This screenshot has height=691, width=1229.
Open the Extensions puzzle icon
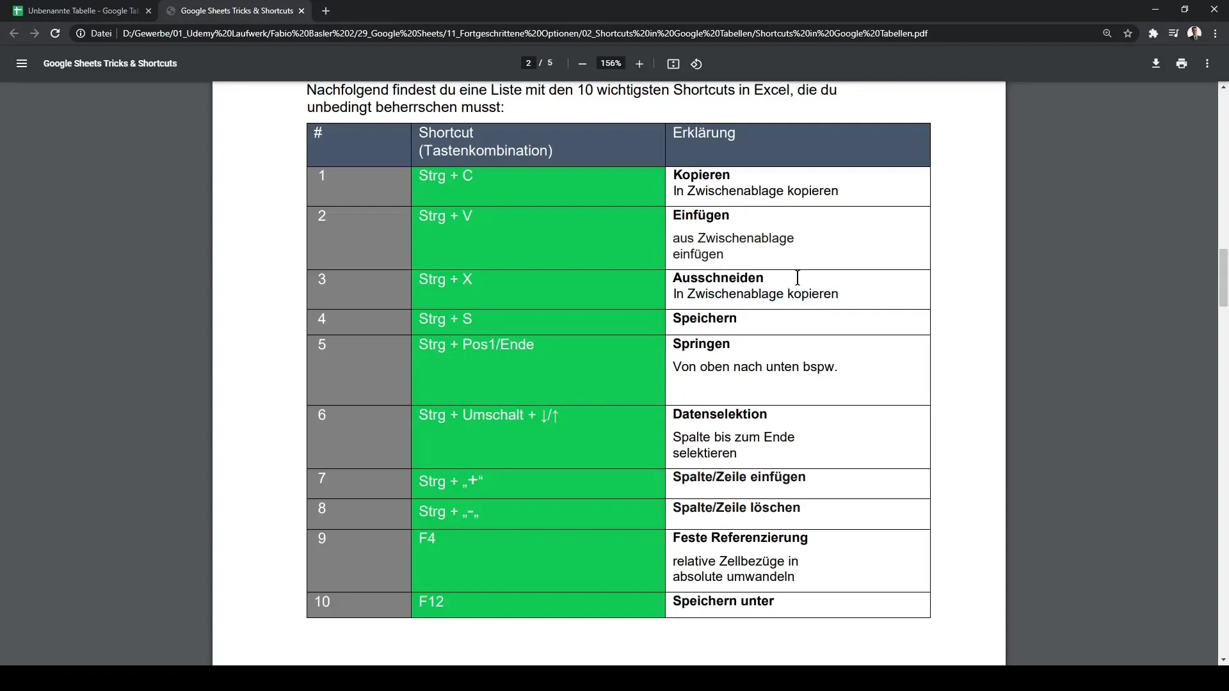tap(1153, 33)
